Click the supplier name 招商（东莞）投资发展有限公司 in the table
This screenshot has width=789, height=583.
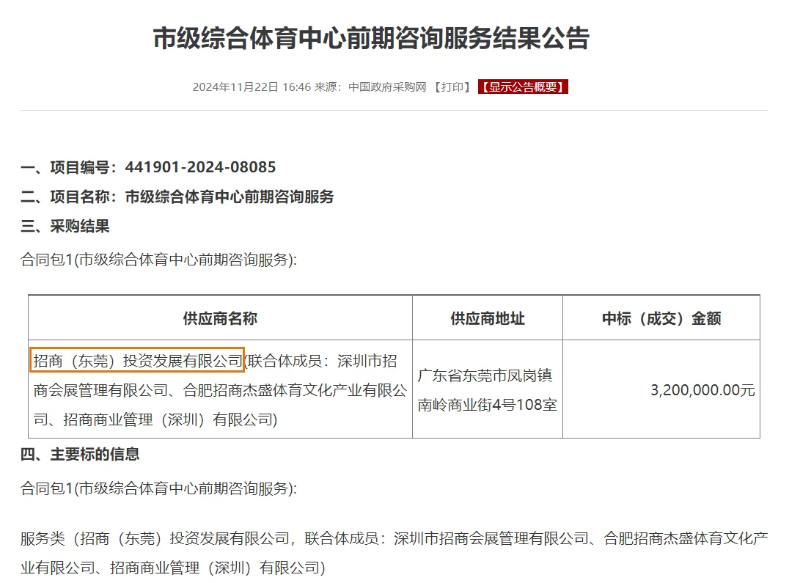138,361
